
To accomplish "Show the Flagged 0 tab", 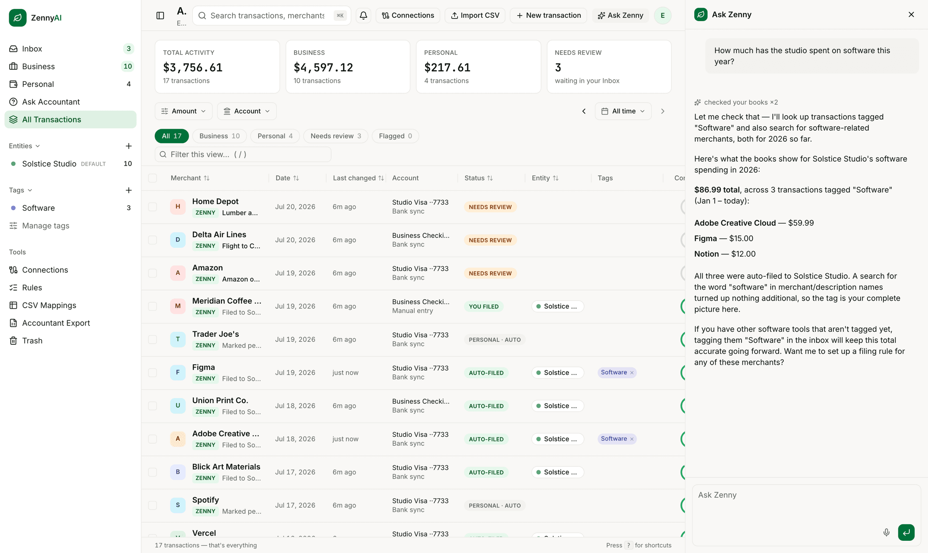I will 395,136.
